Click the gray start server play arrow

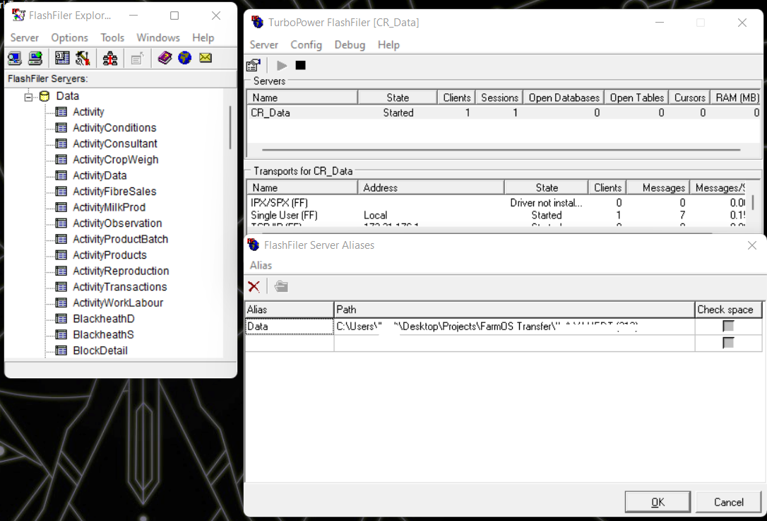click(281, 65)
